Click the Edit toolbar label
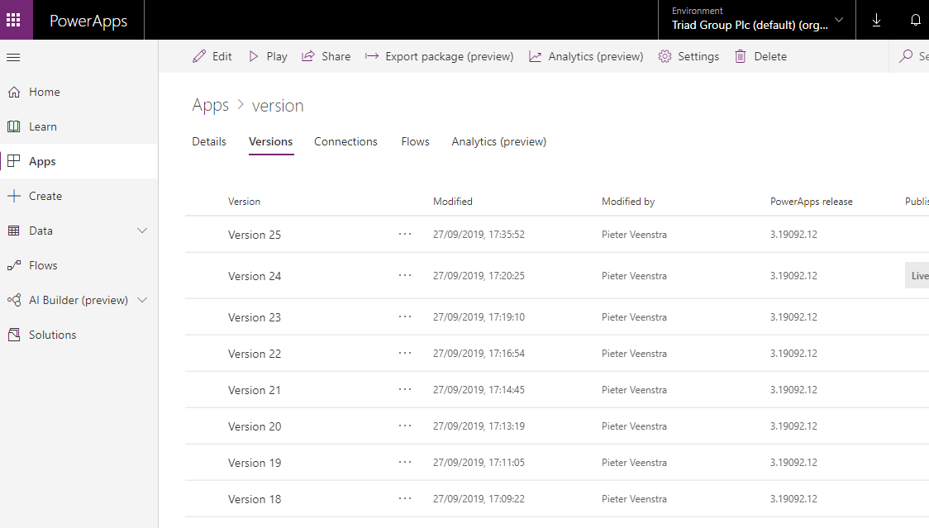This screenshot has width=929, height=528. [222, 56]
